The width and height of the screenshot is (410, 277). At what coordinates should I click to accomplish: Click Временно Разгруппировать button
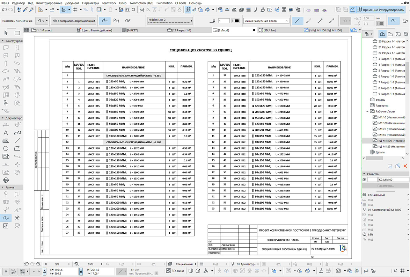coord(380,10)
